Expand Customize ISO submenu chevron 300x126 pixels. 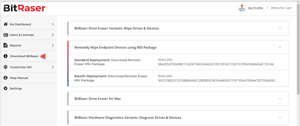click(x=53, y=67)
